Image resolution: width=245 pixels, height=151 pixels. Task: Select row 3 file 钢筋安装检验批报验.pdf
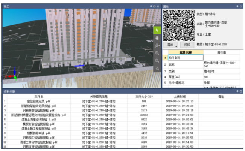tap(39, 111)
